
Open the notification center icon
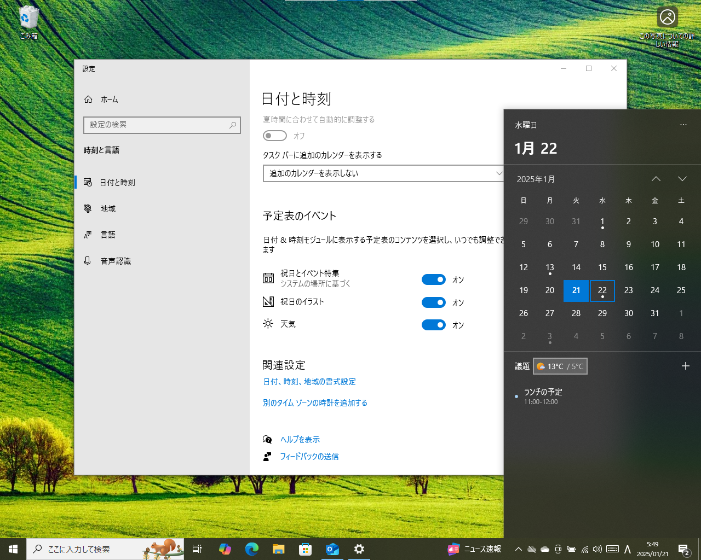pos(683,549)
